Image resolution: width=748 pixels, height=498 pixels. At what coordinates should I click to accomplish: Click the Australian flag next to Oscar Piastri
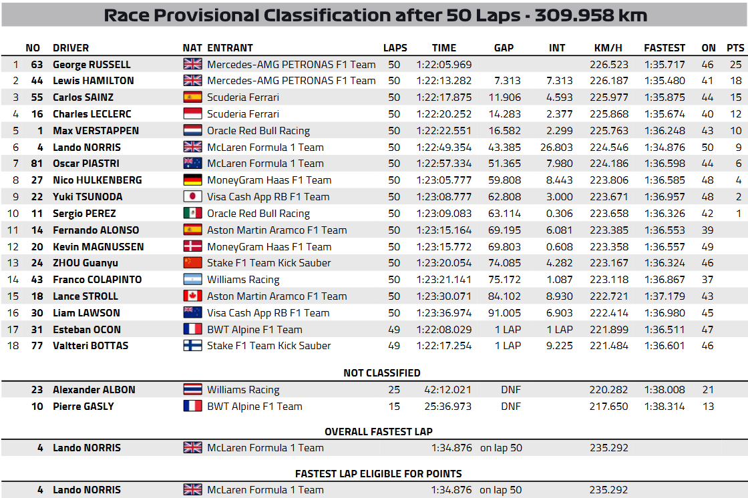(x=192, y=164)
